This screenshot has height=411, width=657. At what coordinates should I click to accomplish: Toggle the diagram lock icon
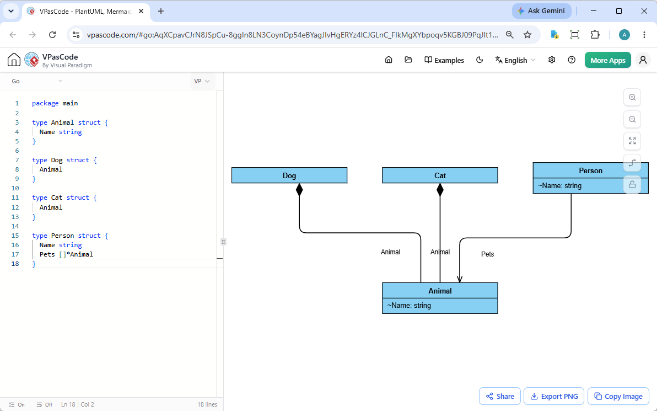click(x=632, y=184)
